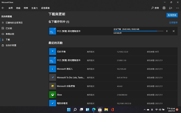Click the 搜尋 search button
The image size is (181, 113).
(155, 8)
